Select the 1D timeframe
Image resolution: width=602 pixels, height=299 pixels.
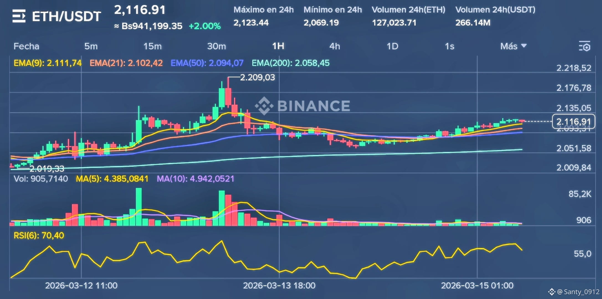click(392, 46)
